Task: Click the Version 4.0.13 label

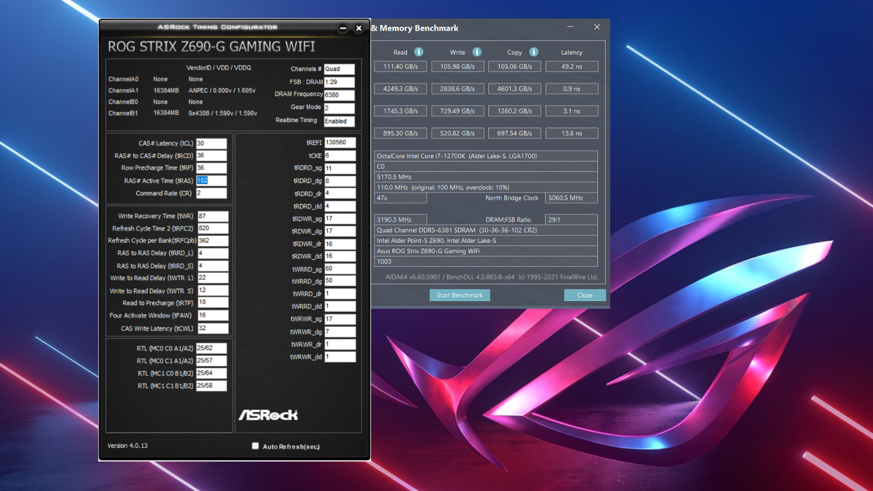Action: 127,446
